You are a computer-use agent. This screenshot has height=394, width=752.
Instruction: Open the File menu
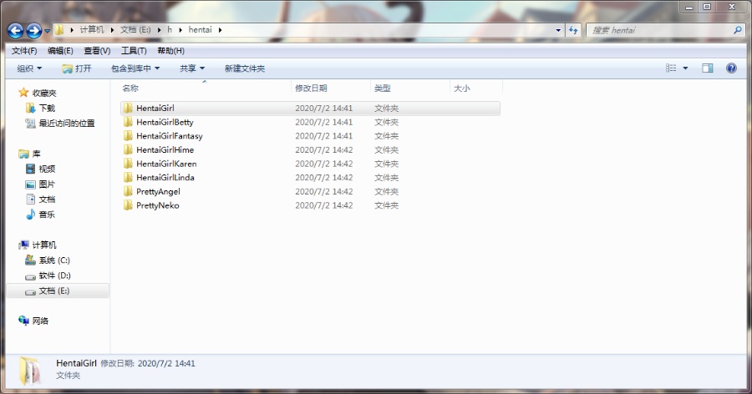point(24,50)
